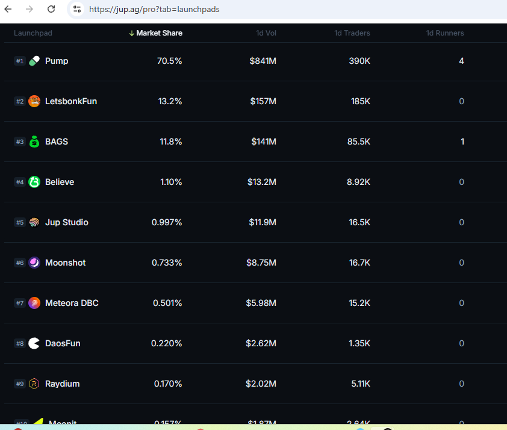Click the Jup Studio striped logo icon
This screenshot has height=430, width=507.
point(34,222)
